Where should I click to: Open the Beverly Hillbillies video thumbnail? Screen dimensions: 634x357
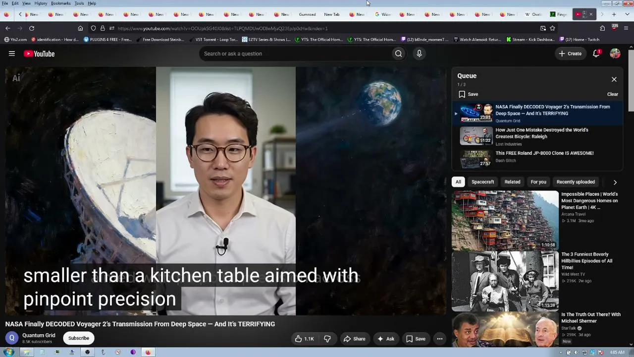505,281
